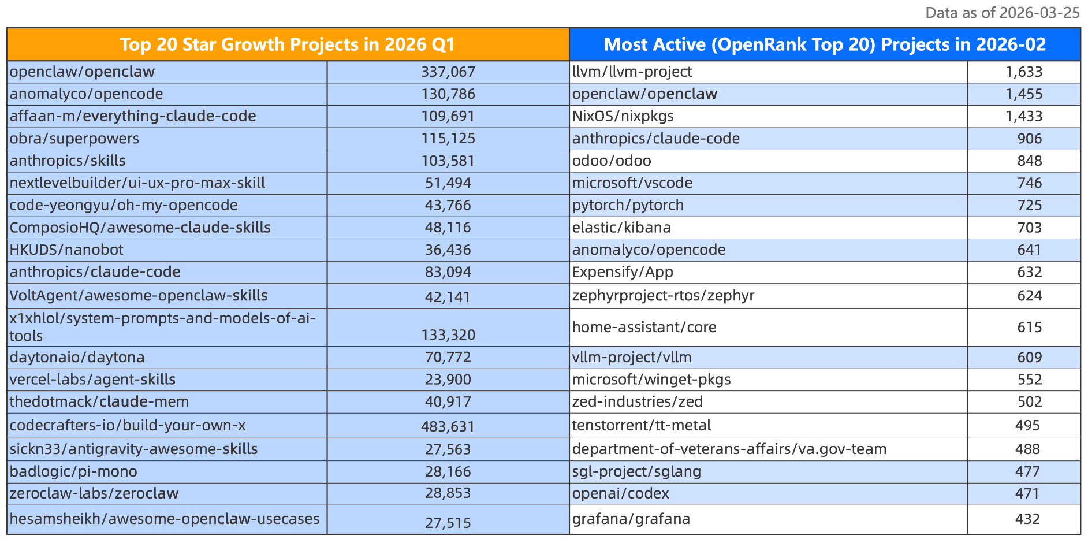Viewport: 1088px width, 543px height.
Task: Click zephyrproject-rtos/zephyr cell
Action: click(769, 296)
